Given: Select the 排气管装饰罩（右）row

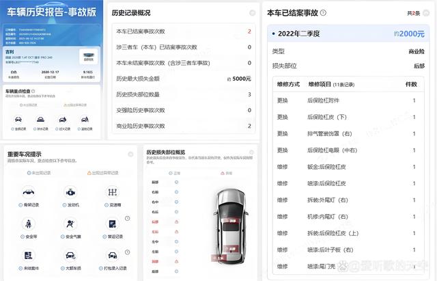Looking at the screenshot, I should click(348, 134).
